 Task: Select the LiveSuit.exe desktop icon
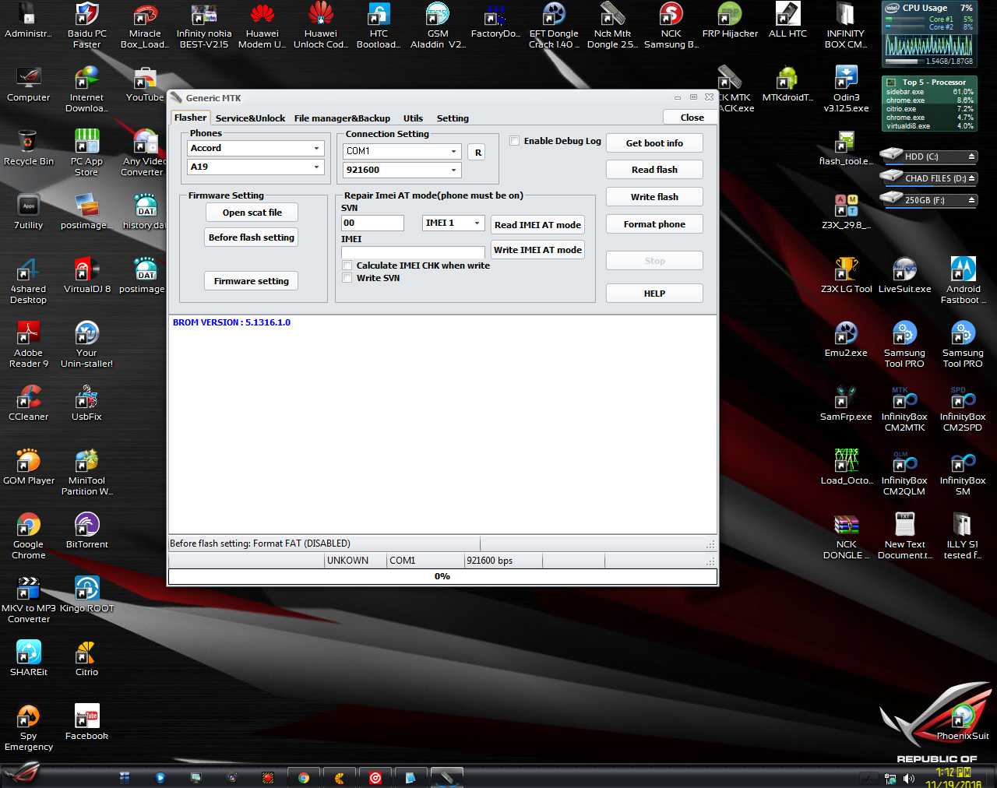point(904,276)
